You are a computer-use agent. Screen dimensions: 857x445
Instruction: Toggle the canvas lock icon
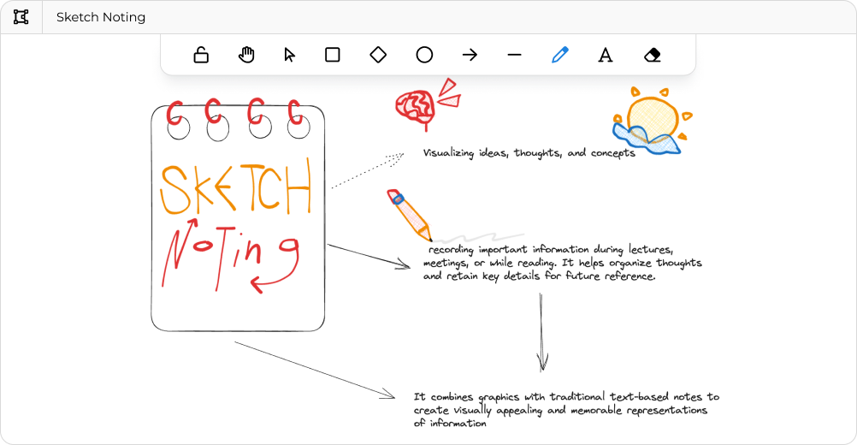coord(201,55)
